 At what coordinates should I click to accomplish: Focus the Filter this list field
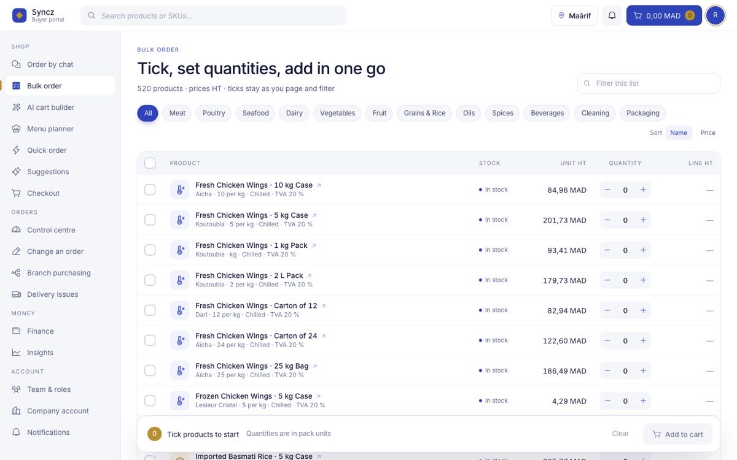coord(649,83)
